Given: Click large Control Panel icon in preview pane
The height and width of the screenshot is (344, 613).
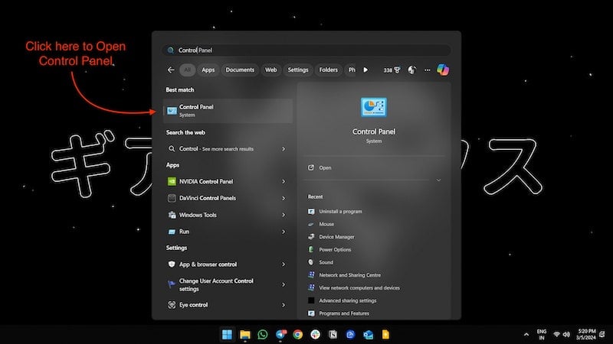Looking at the screenshot, I should pyautogui.click(x=374, y=107).
